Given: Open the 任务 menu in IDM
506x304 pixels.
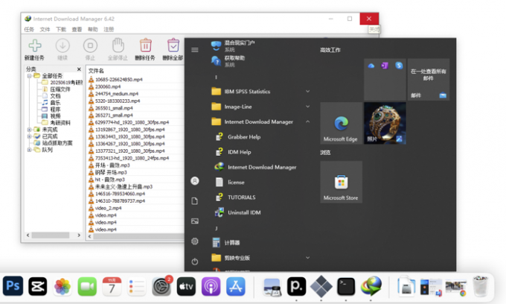Looking at the screenshot, I should pos(29,29).
